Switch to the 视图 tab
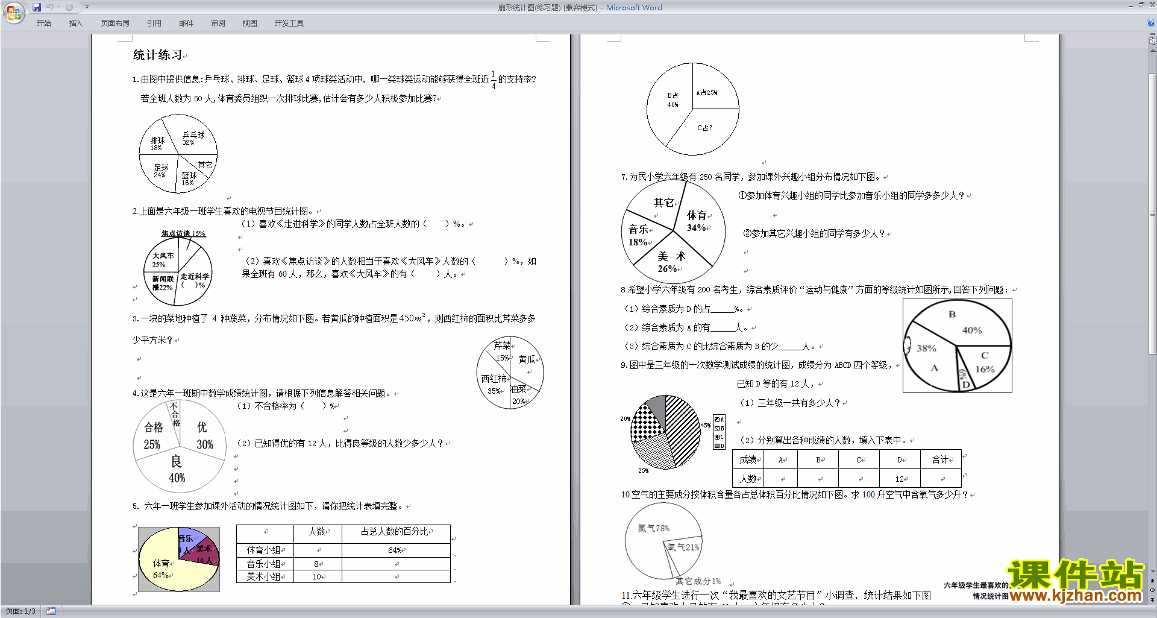Screen dimensions: 1157x618 click(x=250, y=23)
